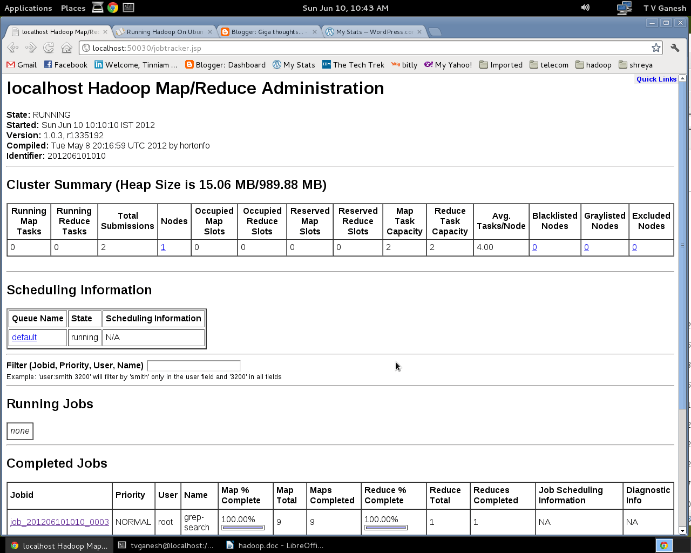691x553 pixels.
Task: Switch to tvganesh@localhost terminal taskbar item
Action: 167,545
